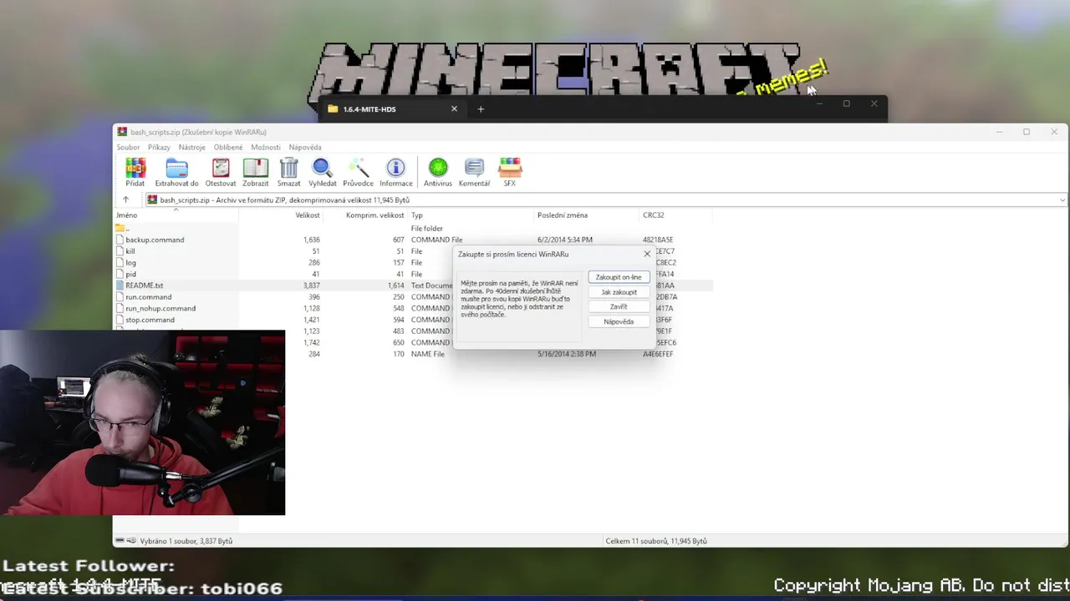Close the WinRAR license dialog with X
This screenshot has height=601, width=1070.
(x=647, y=254)
